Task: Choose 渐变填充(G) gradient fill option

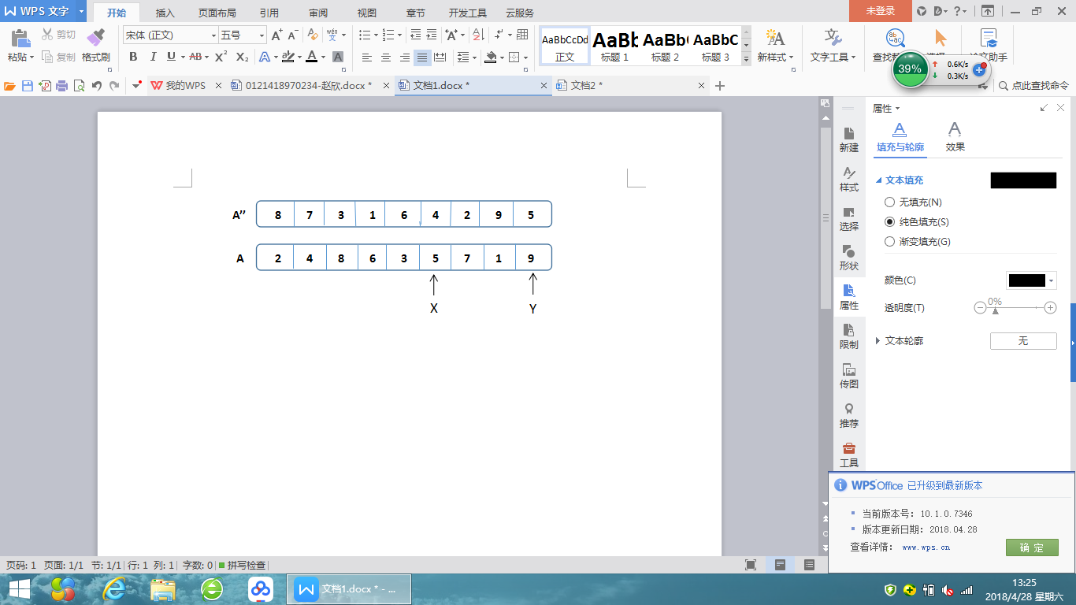Action: pos(890,242)
